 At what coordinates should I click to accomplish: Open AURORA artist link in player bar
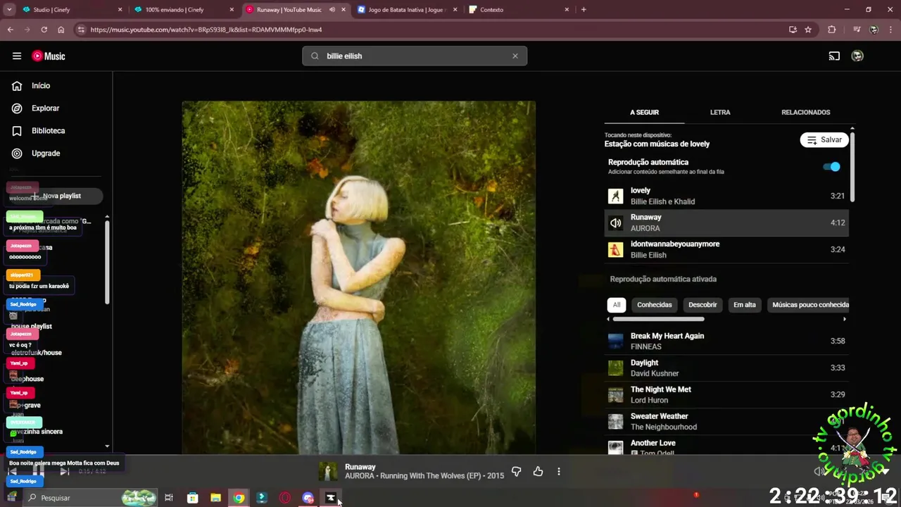coord(359,476)
